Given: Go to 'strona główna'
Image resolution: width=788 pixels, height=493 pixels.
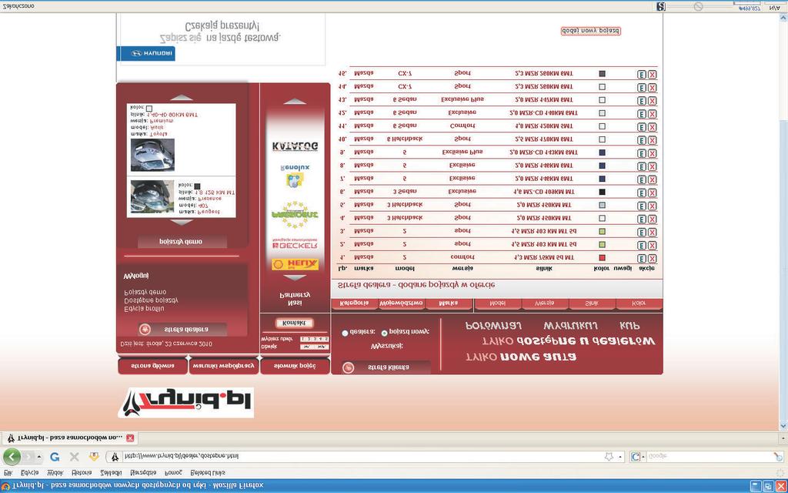Looking at the screenshot, I should tap(153, 366).
